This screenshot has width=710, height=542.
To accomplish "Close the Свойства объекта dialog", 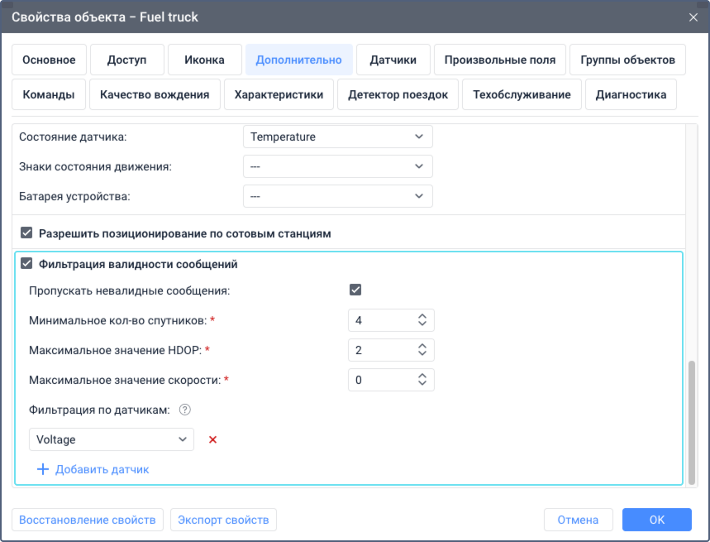I will [x=693, y=17].
